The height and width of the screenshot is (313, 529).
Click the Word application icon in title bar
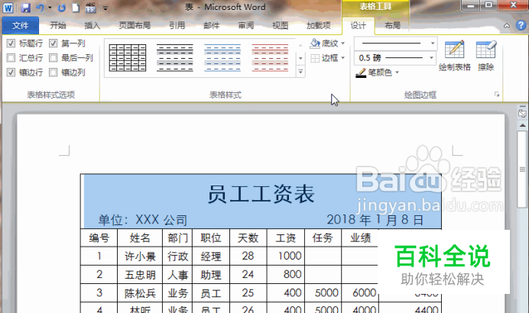click(x=8, y=8)
